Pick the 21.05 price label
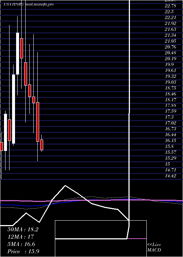 point(171,41)
